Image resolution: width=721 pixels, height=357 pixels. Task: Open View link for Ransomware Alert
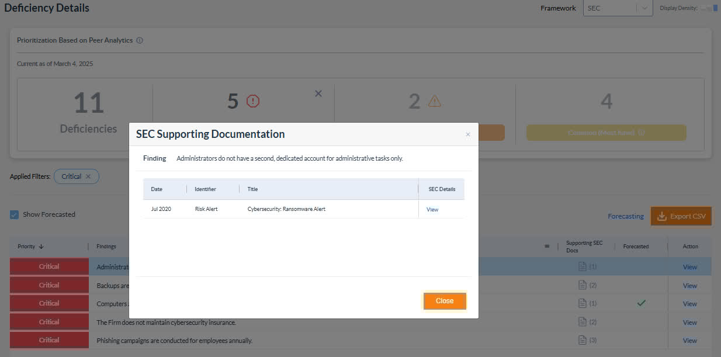coord(432,209)
